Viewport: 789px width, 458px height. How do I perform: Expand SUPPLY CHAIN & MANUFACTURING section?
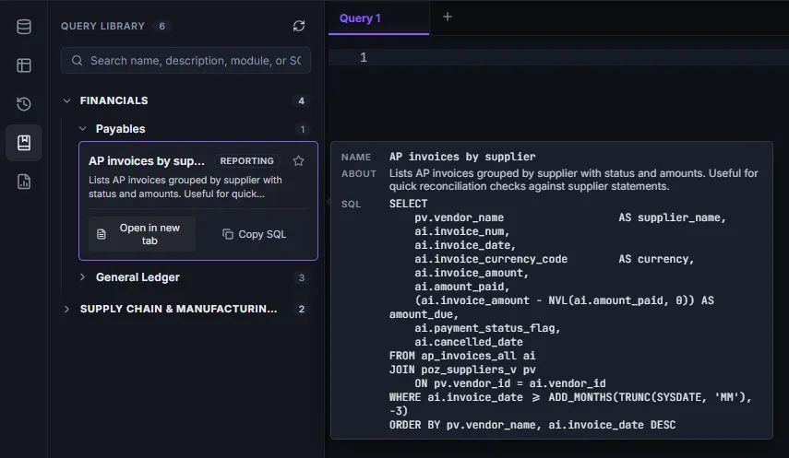(x=67, y=309)
